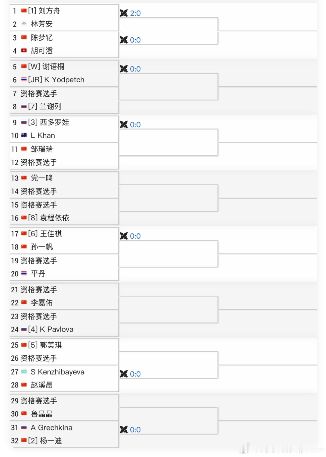This screenshot has width=326, height=457.
Task: Click the Australian flag next to L Khan
Action: pos(24,135)
